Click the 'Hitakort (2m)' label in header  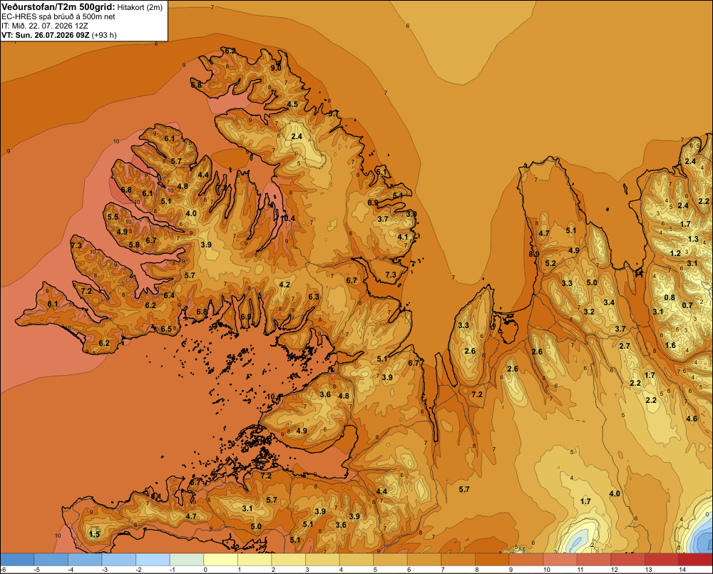click(140, 7)
